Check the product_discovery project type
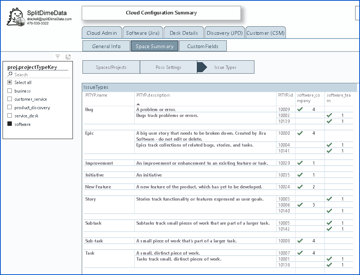This screenshot has width=360, height=275. coord(10,107)
